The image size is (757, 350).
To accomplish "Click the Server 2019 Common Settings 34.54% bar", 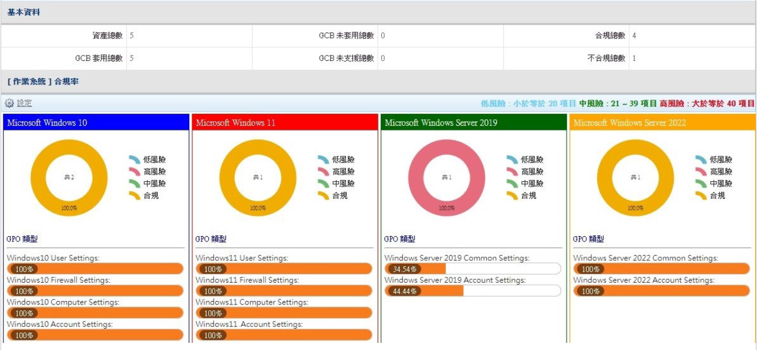I will [473, 269].
